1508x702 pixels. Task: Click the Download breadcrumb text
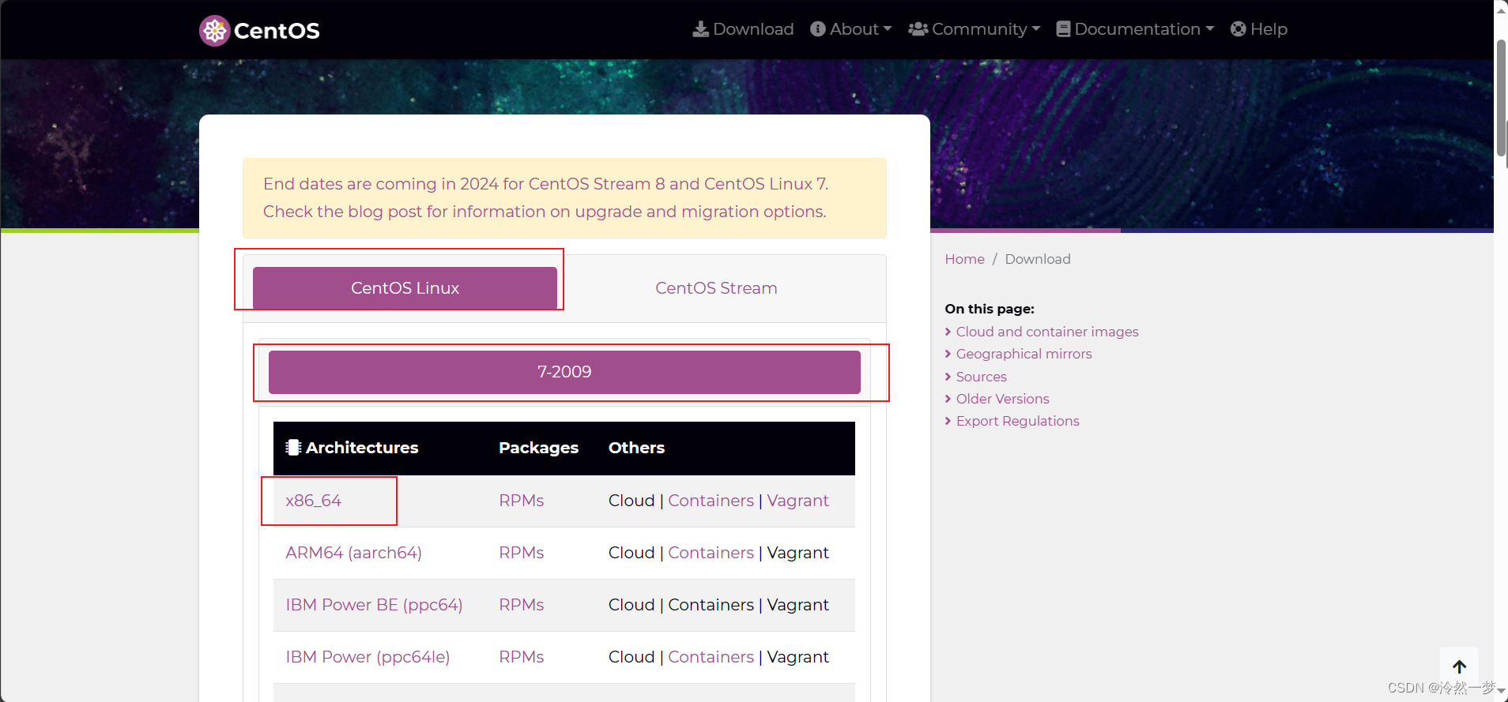pos(1037,259)
